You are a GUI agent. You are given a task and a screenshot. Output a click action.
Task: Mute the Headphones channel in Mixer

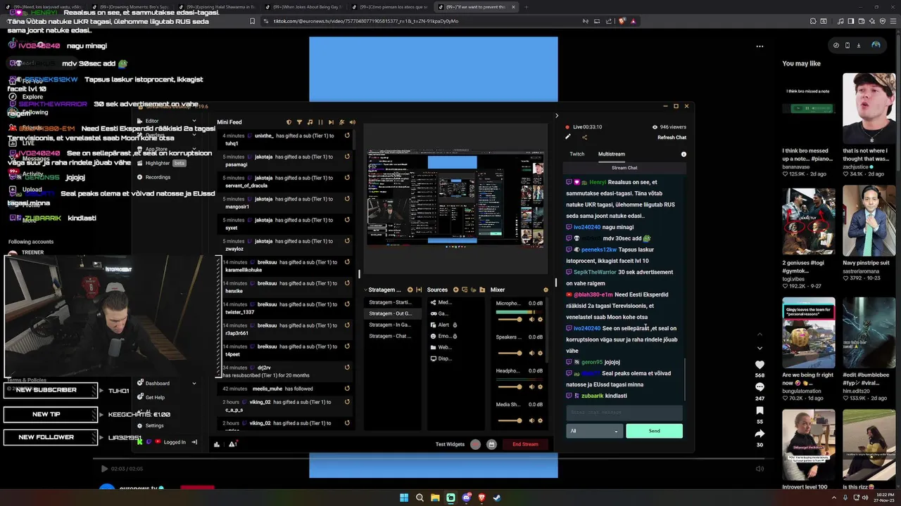click(x=531, y=387)
